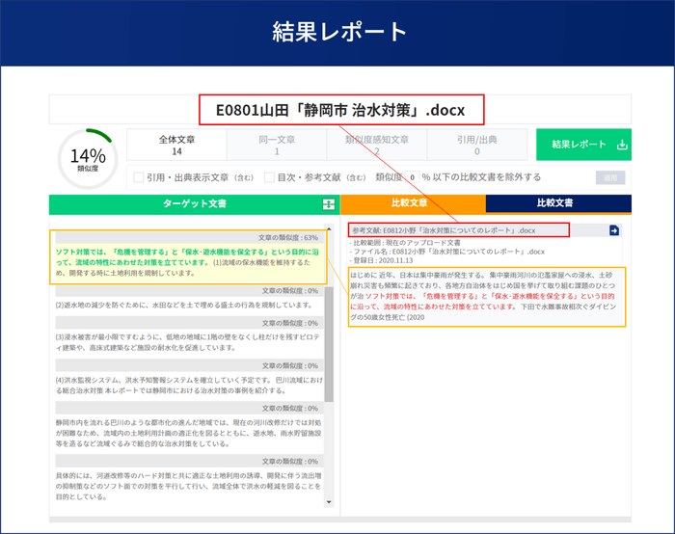Click the grey apply button beside similarity filter

[x=609, y=177]
